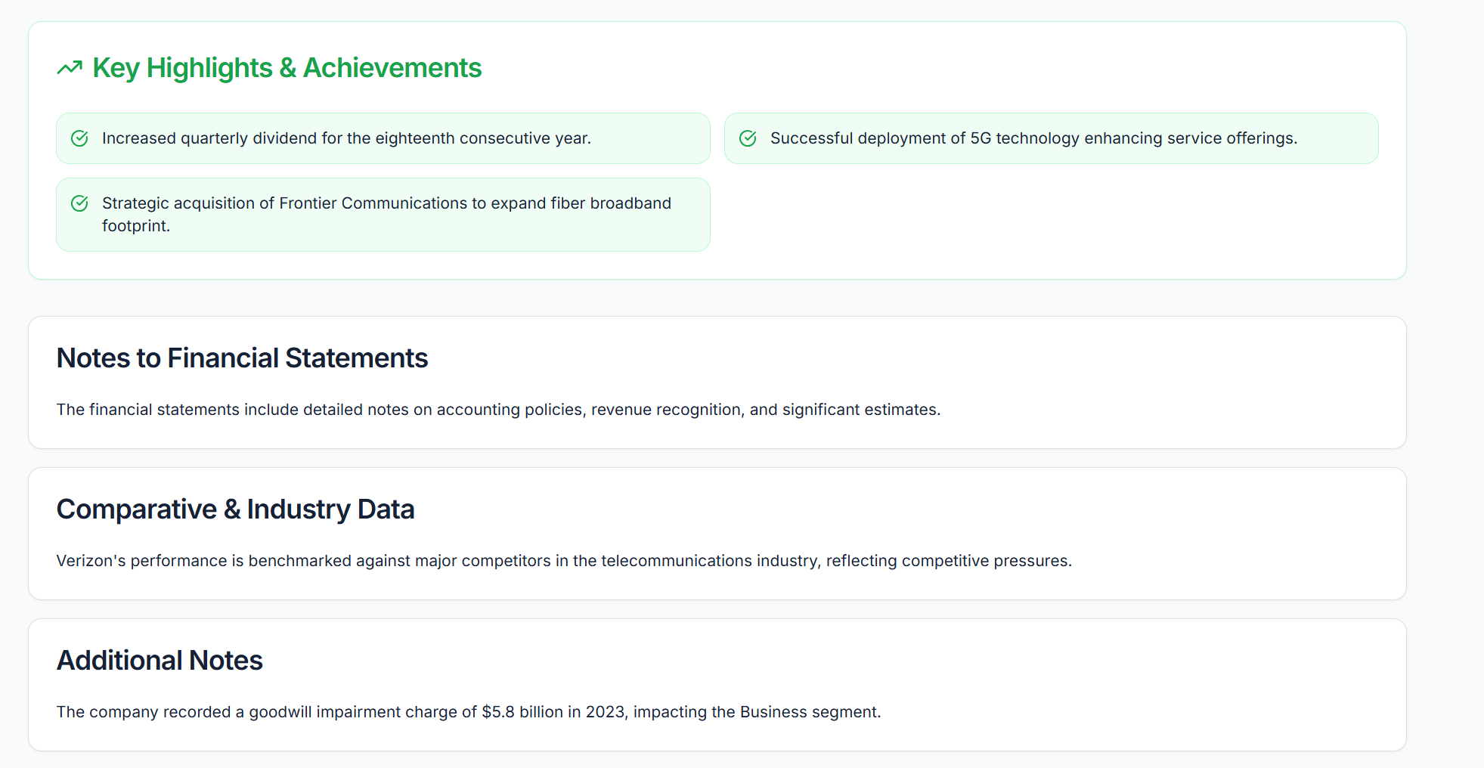This screenshot has height=768, width=1484.
Task: Click 'Business segment' in the Additional Notes text
Action: click(x=810, y=712)
